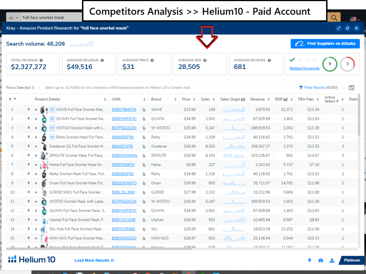The height and width of the screenshot is (274, 366).
Task: Open the Average Price help icon
Action: click(152, 60)
